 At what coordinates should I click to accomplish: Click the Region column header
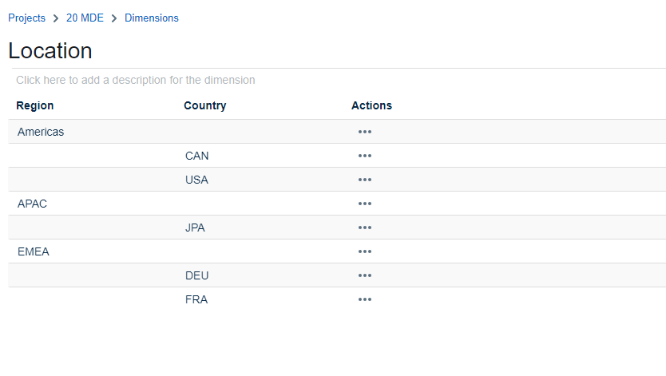(x=35, y=105)
